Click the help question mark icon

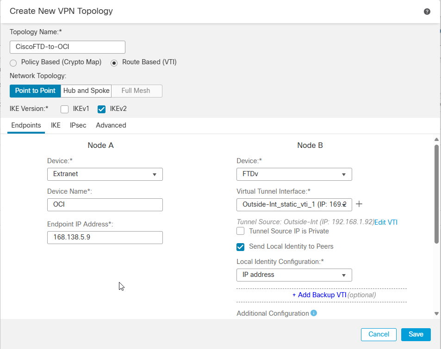427,12
